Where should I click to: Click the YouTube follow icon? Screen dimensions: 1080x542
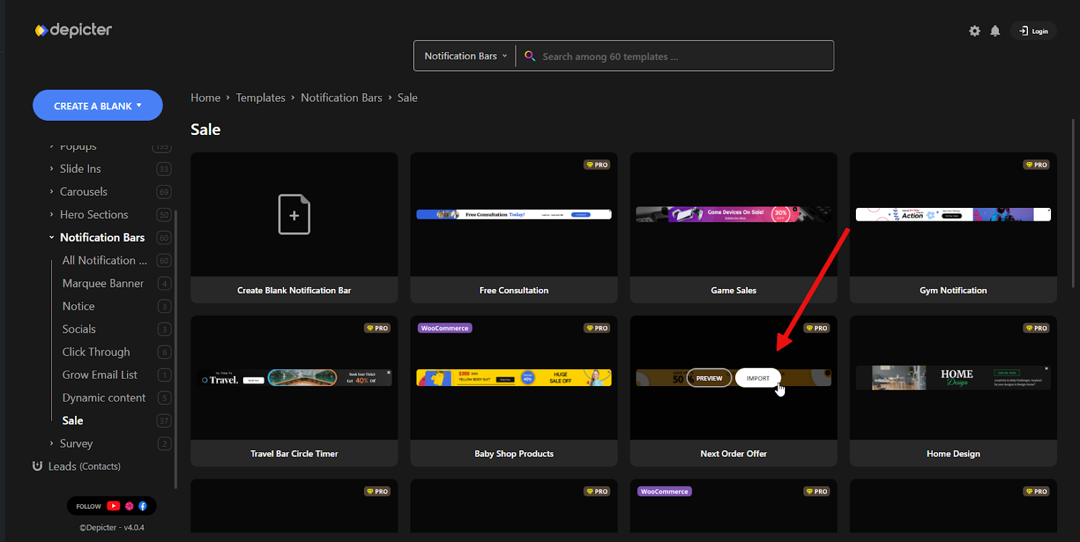pyautogui.click(x=113, y=506)
